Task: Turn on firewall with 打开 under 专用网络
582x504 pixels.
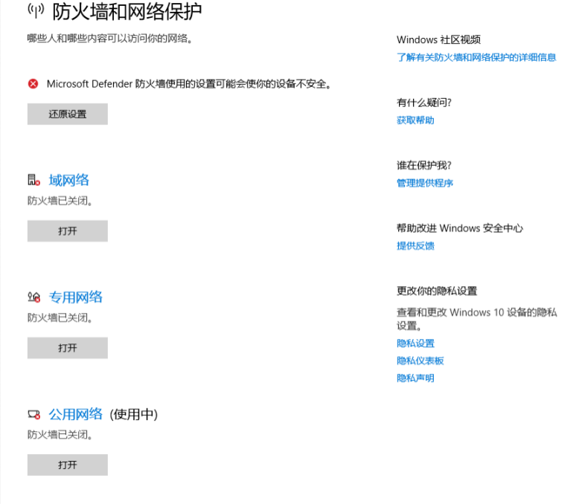Action: click(x=68, y=348)
